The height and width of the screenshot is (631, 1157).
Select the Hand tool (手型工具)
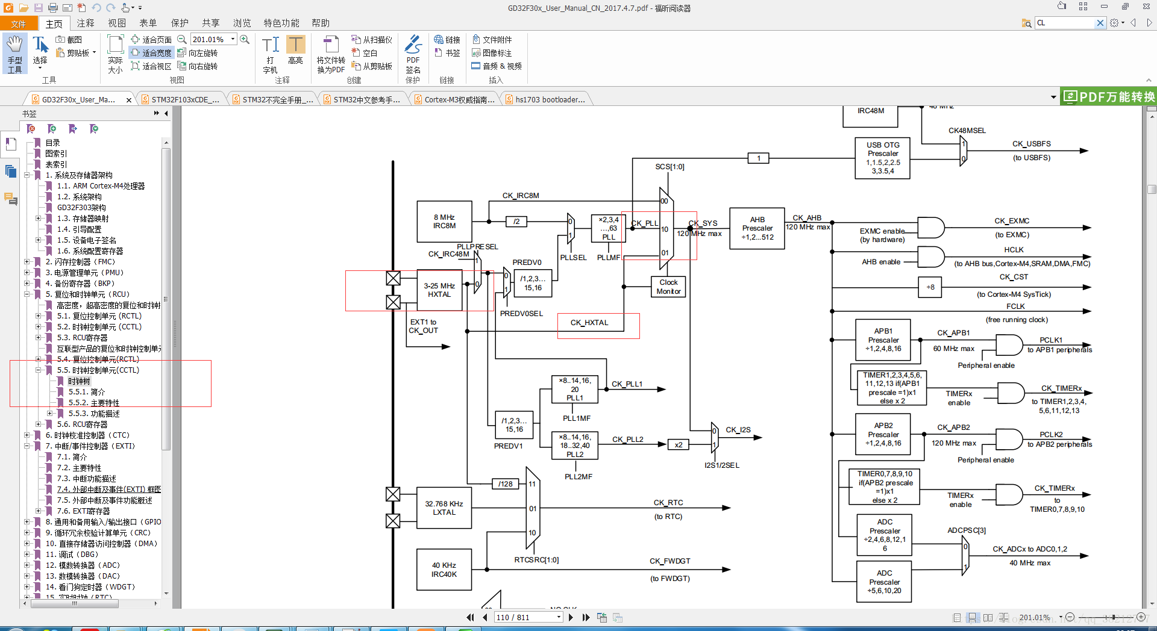pyautogui.click(x=14, y=54)
